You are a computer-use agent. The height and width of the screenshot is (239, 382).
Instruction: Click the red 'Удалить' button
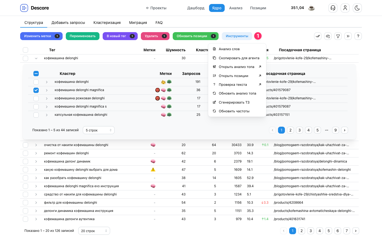coord(155,36)
